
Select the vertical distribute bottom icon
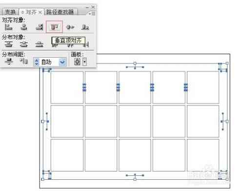(x=40, y=44)
